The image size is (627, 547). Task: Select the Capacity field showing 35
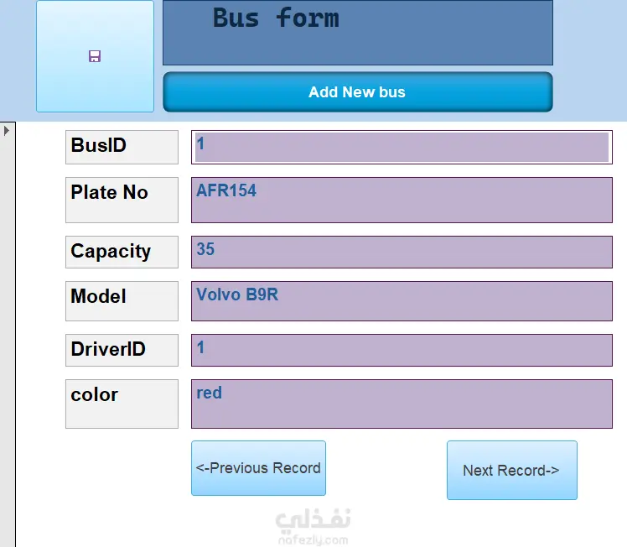(402, 252)
